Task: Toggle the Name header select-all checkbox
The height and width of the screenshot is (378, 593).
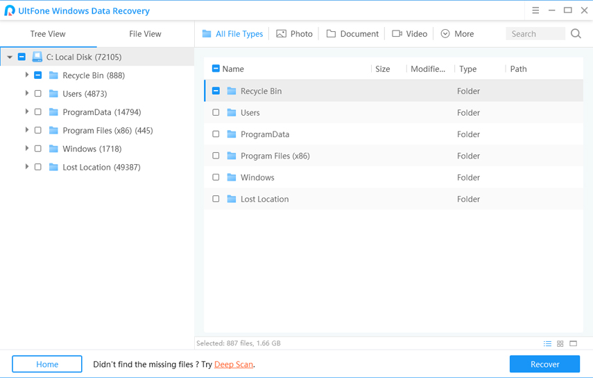Action: (x=216, y=69)
